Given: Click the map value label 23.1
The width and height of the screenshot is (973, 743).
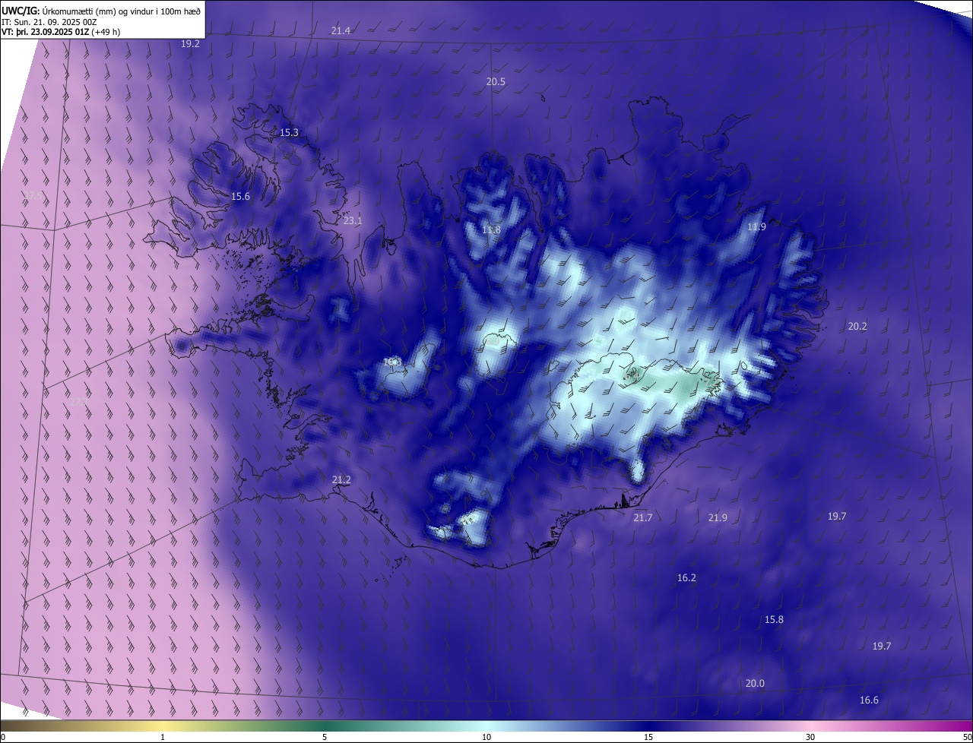Looking at the screenshot, I should tap(353, 220).
